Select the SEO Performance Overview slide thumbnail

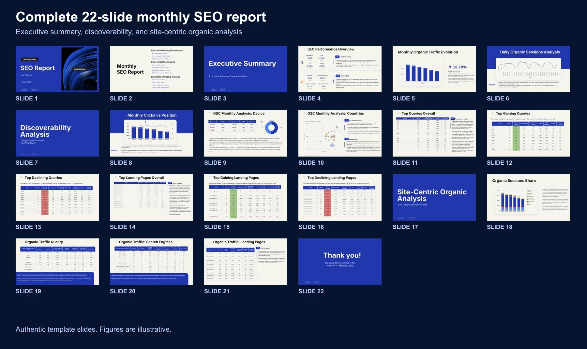[x=340, y=69]
